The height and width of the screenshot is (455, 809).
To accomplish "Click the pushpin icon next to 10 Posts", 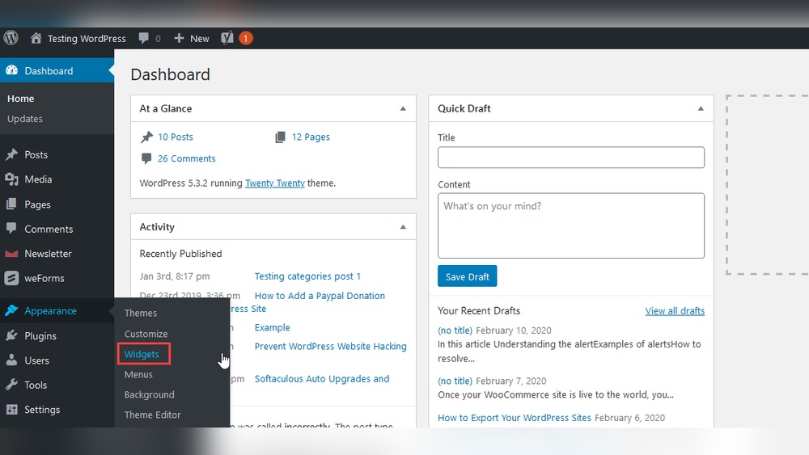I will [146, 137].
